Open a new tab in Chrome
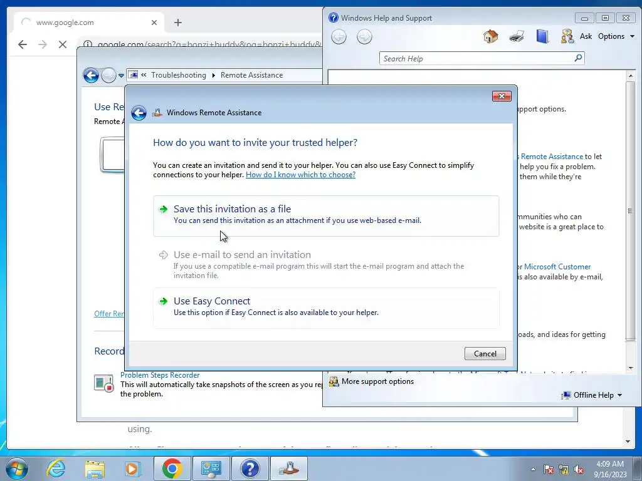 tap(177, 23)
